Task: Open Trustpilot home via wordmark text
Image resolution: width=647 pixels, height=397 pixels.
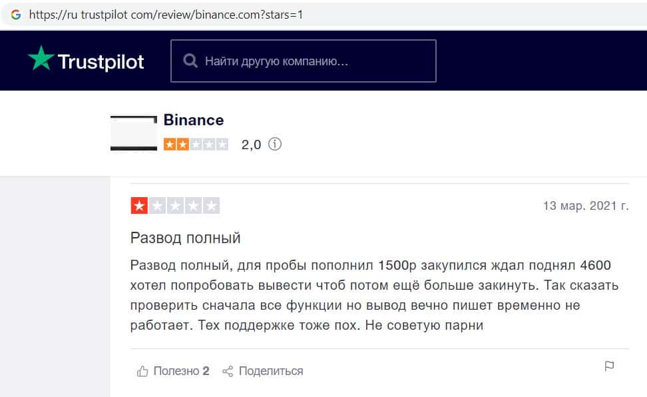Action: pyautogui.click(x=101, y=62)
